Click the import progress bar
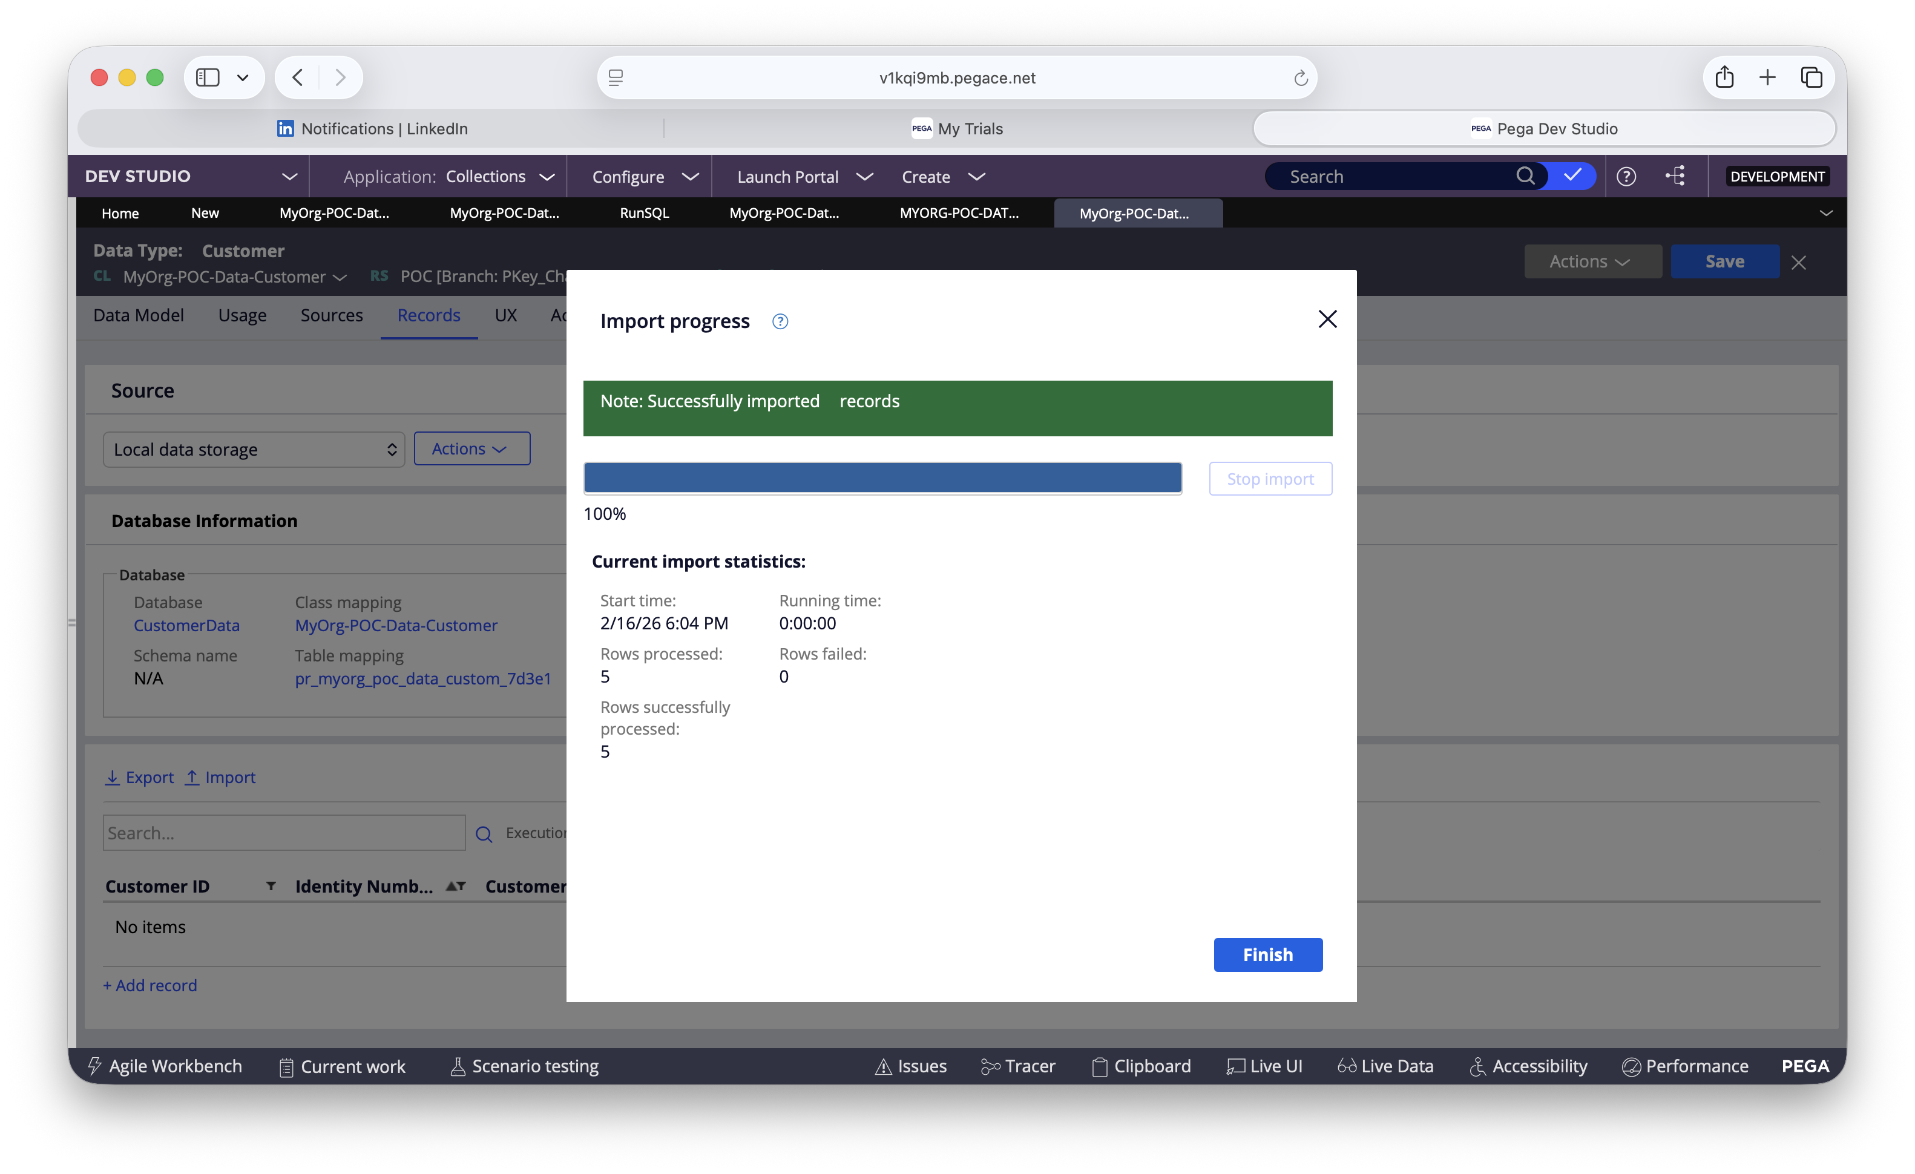Image resolution: width=1915 pixels, height=1174 pixels. pyautogui.click(x=882, y=478)
